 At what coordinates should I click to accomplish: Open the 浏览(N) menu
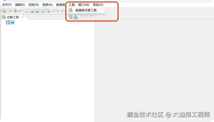pyautogui.click(x=34, y=5)
